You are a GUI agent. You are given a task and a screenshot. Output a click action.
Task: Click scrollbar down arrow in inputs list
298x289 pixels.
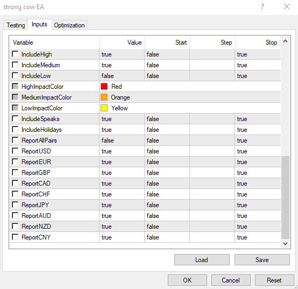(285, 244)
